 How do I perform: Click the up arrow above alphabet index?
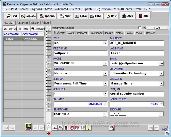coord(48,29)
